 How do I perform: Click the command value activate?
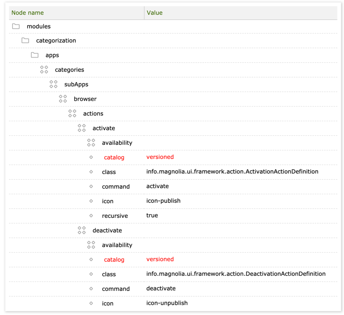pyautogui.click(x=157, y=186)
